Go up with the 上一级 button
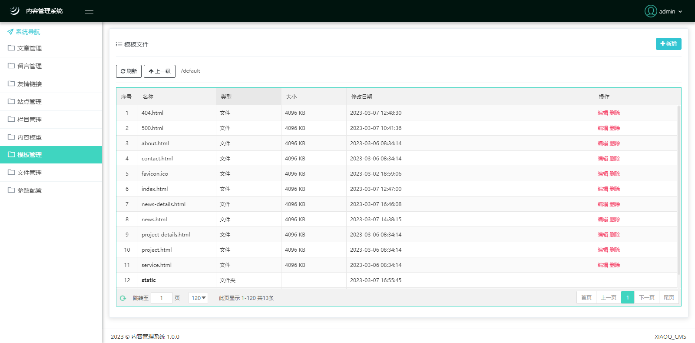 pyautogui.click(x=159, y=71)
